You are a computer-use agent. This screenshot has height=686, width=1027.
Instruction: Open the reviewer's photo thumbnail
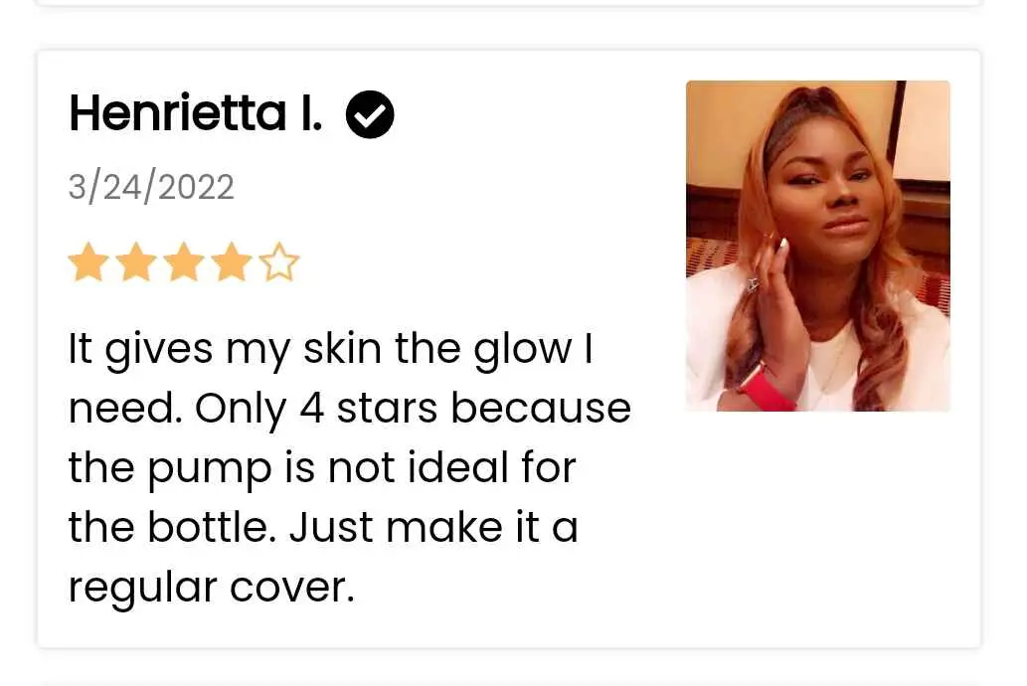pyautogui.click(x=817, y=246)
